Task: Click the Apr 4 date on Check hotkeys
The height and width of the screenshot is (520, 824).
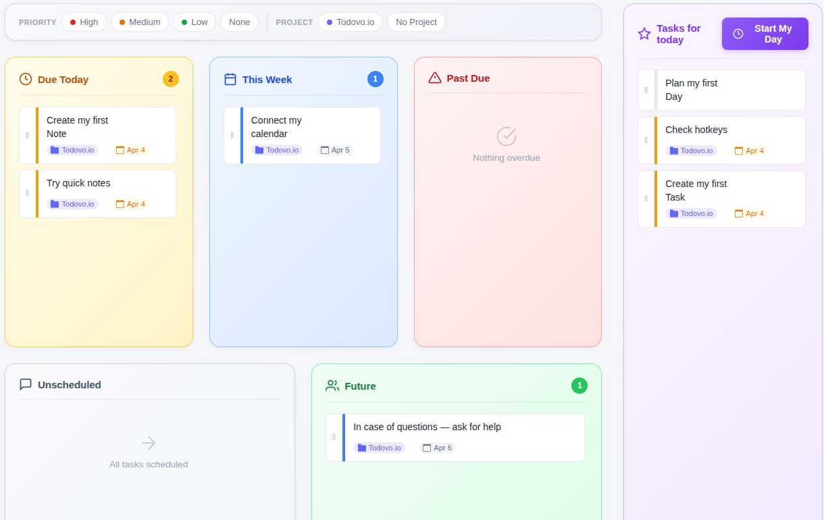Action: click(749, 151)
